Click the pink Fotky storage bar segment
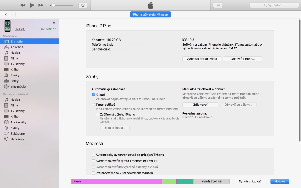The width and height of the screenshot is (301, 188). coord(118,182)
